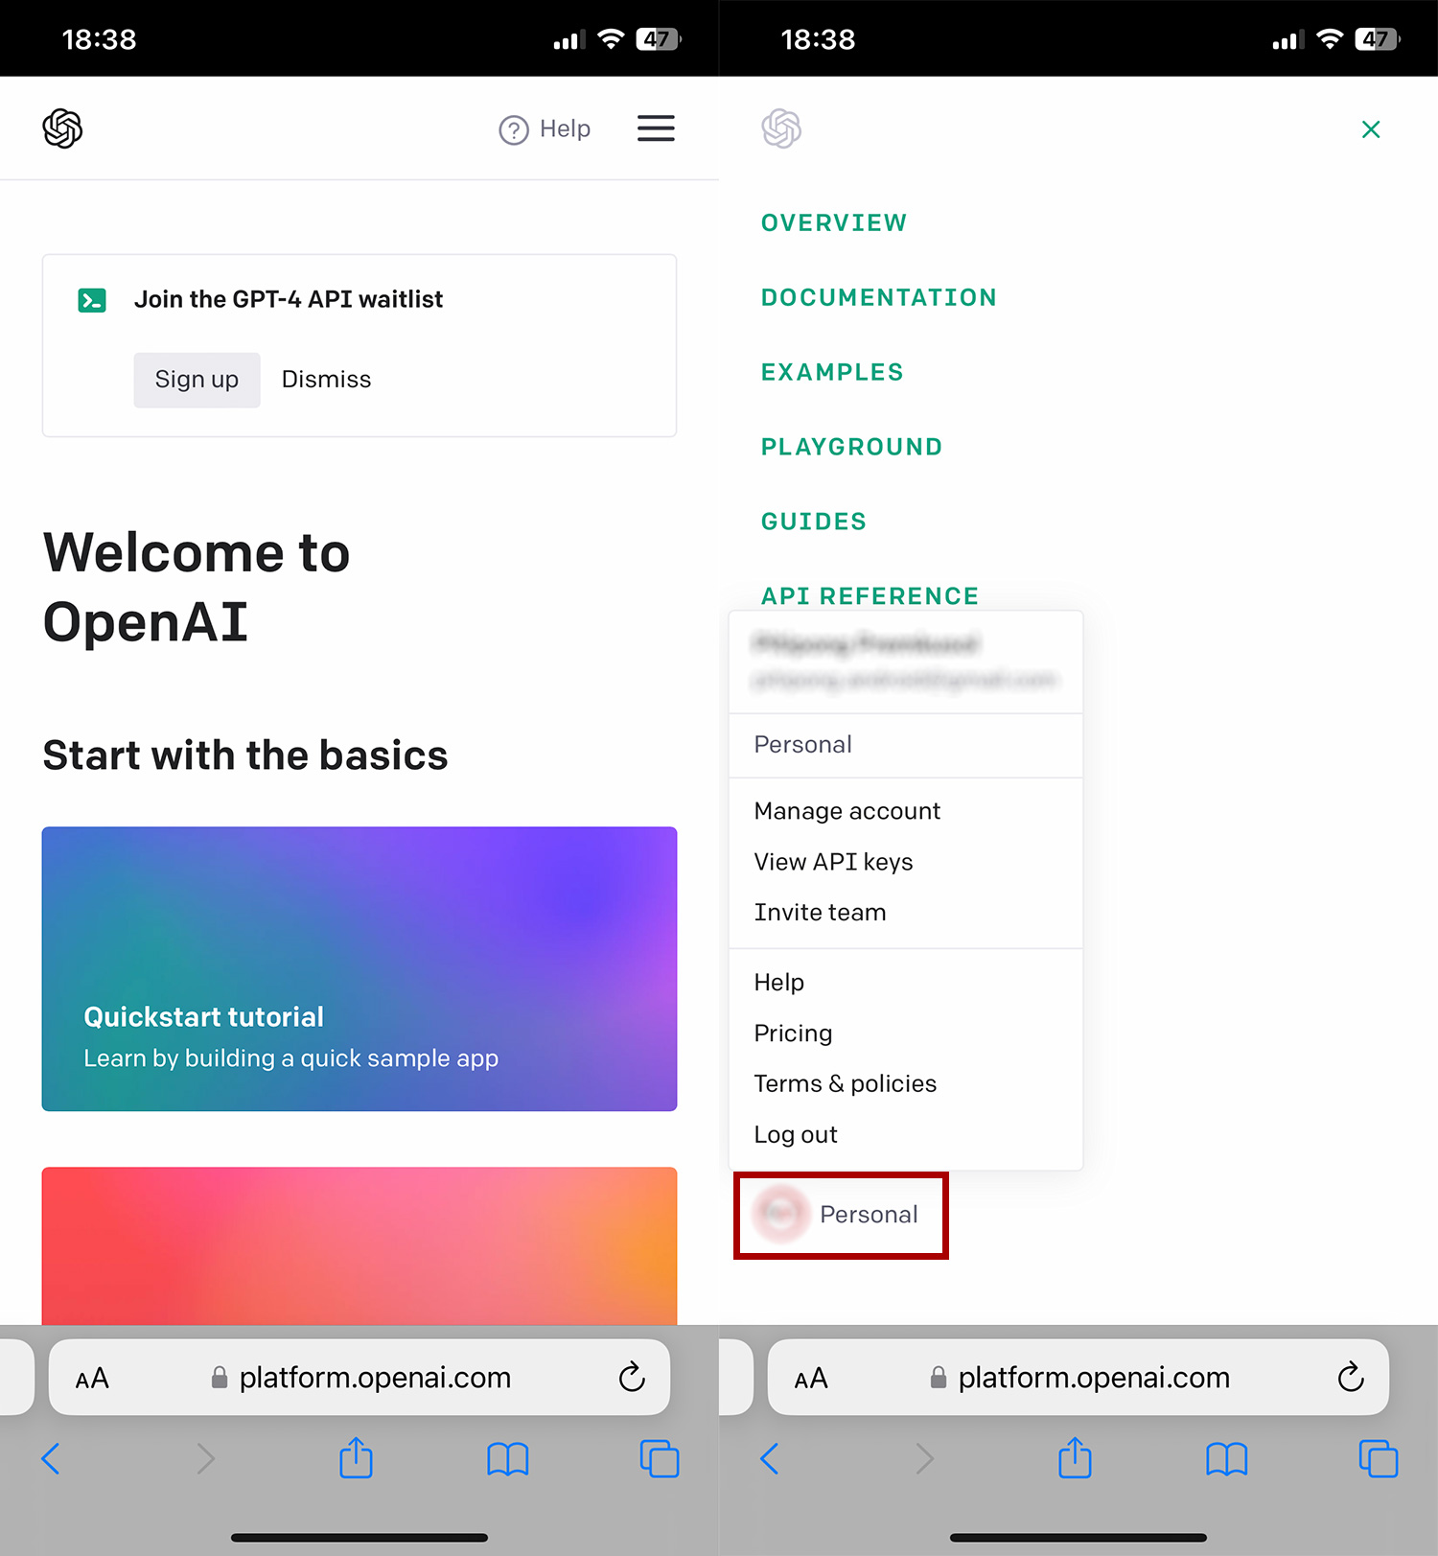Expand the Personal account switcher with avatar
Image resolution: width=1438 pixels, height=1556 pixels.
coord(841,1215)
